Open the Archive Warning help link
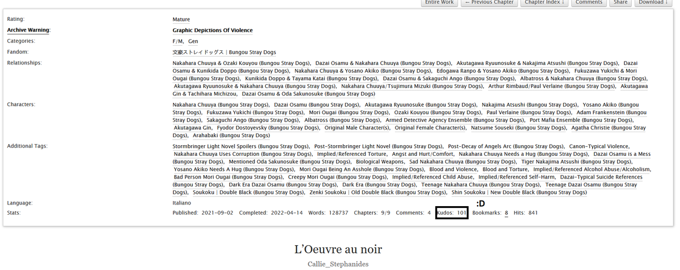This screenshot has height=270, width=680. (28, 30)
